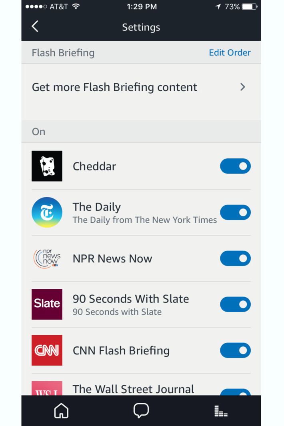Screen dimensions: 284x426
Task: Open the conversations speech bubble icon
Action: tap(141, 410)
